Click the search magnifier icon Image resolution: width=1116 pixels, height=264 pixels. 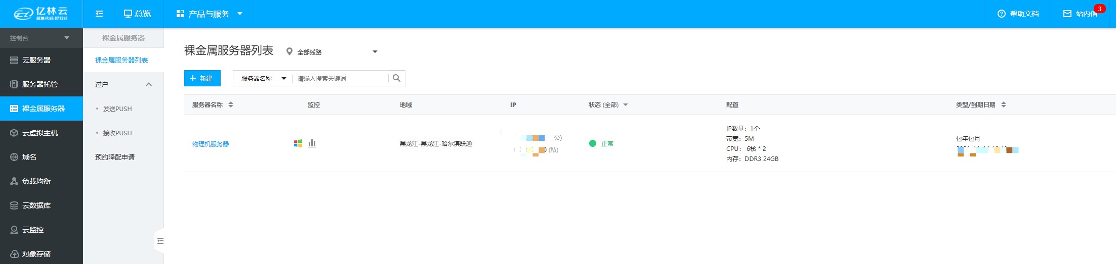tap(396, 78)
